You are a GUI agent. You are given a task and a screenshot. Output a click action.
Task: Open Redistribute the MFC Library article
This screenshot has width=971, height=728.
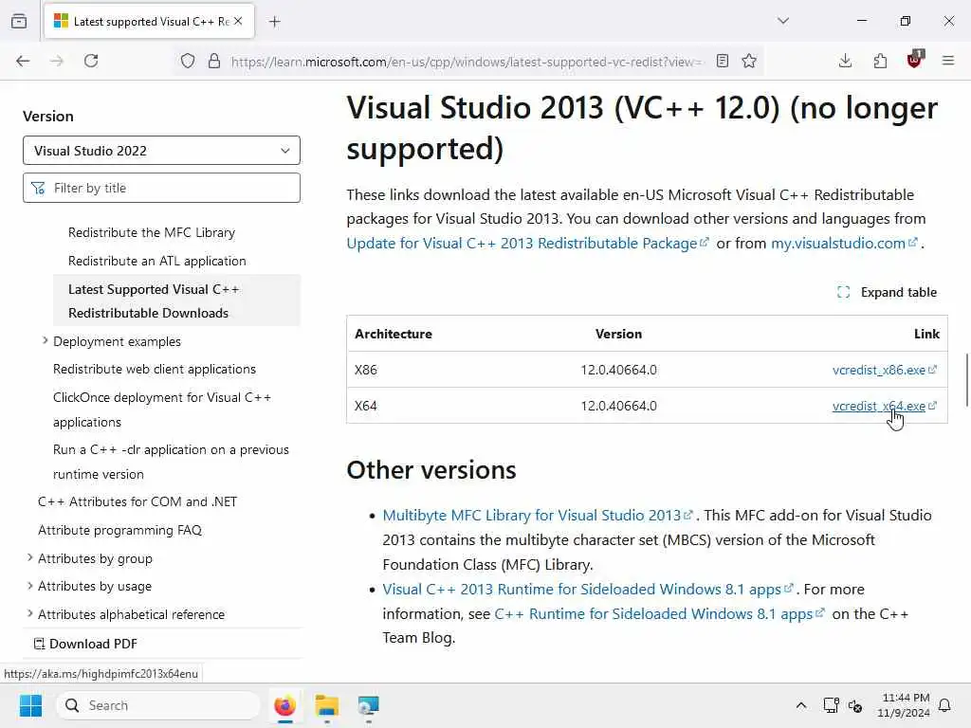(152, 233)
